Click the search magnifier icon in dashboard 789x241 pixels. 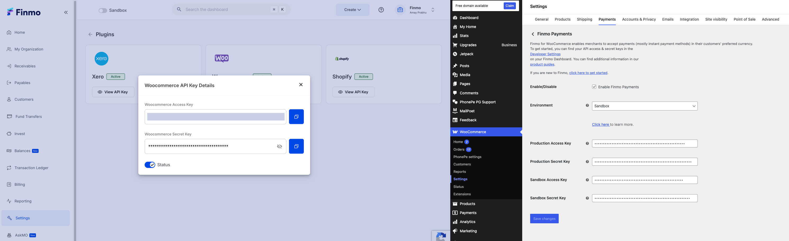click(x=179, y=10)
